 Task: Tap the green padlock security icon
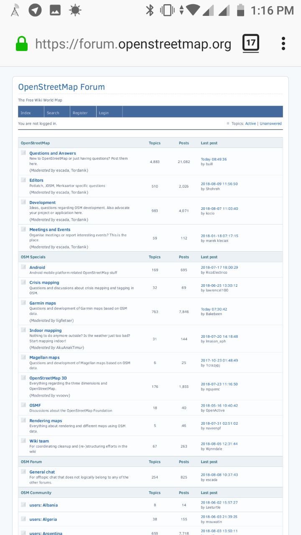22,43
